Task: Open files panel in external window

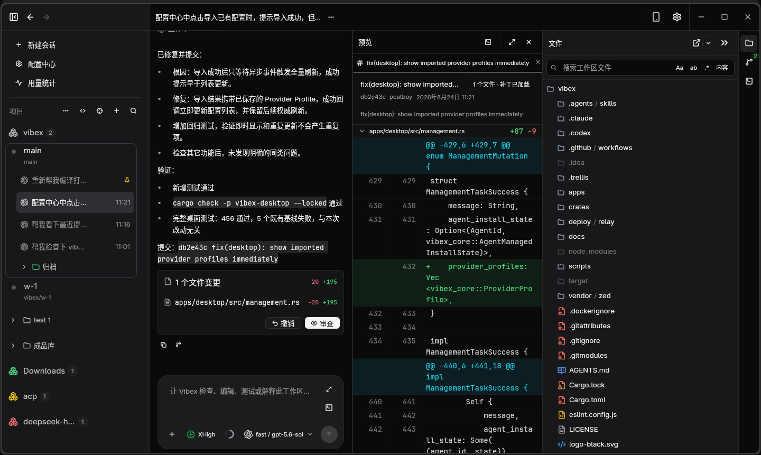Action: point(697,43)
